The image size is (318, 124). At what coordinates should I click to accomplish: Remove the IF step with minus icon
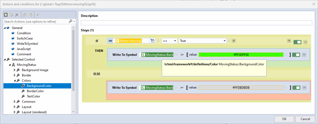coord(306,42)
